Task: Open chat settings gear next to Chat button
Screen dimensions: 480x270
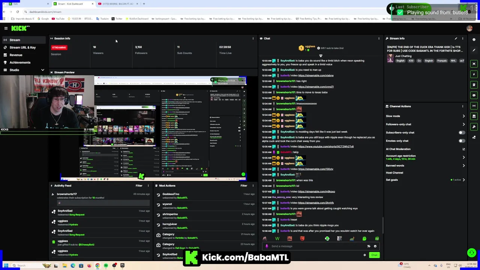Action: point(364,255)
